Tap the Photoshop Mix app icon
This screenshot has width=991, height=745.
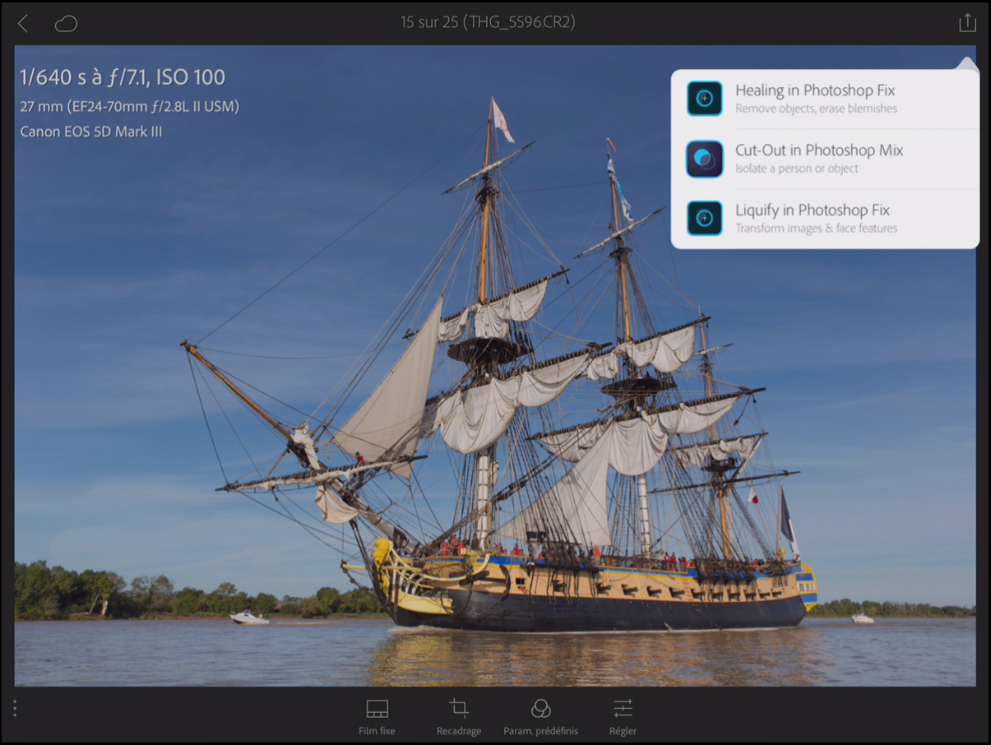coord(705,159)
